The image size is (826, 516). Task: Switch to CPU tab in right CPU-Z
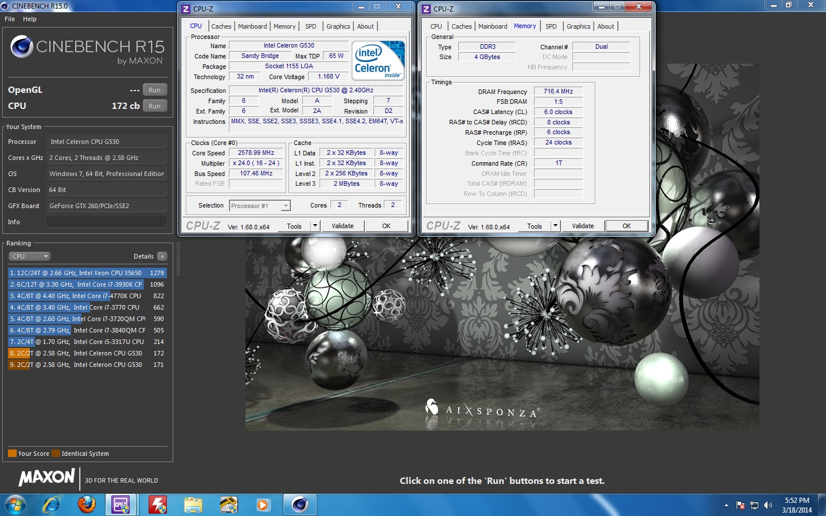[x=436, y=26]
